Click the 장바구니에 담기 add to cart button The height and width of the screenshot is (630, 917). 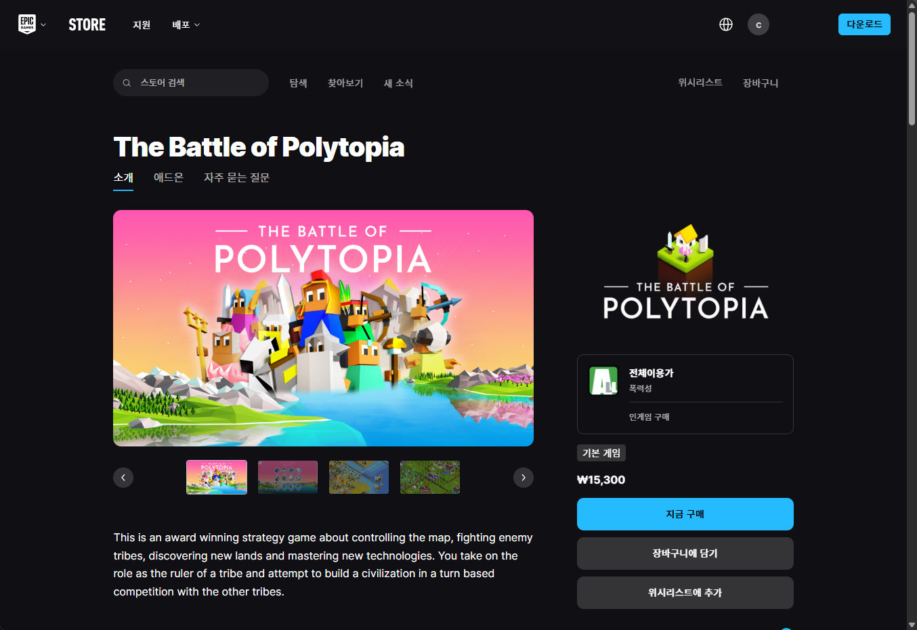point(685,553)
